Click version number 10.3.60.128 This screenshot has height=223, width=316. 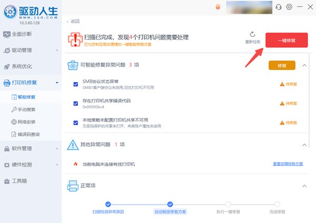click(x=29, y=23)
